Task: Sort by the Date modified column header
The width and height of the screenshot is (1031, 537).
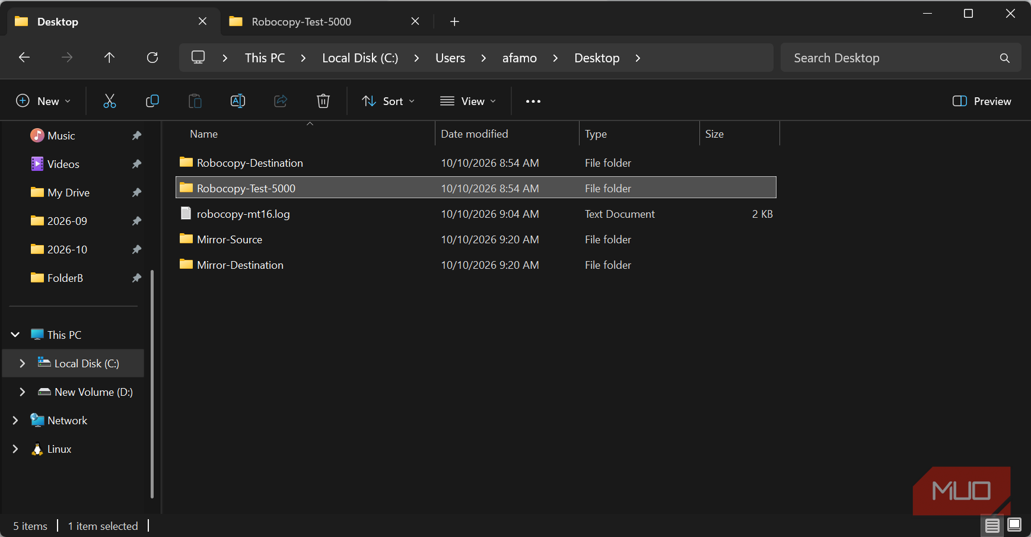Action: [507, 134]
